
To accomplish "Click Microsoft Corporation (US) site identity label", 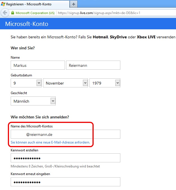I will [x=35, y=13].
